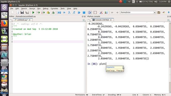Run cell and advance

(43, 13)
